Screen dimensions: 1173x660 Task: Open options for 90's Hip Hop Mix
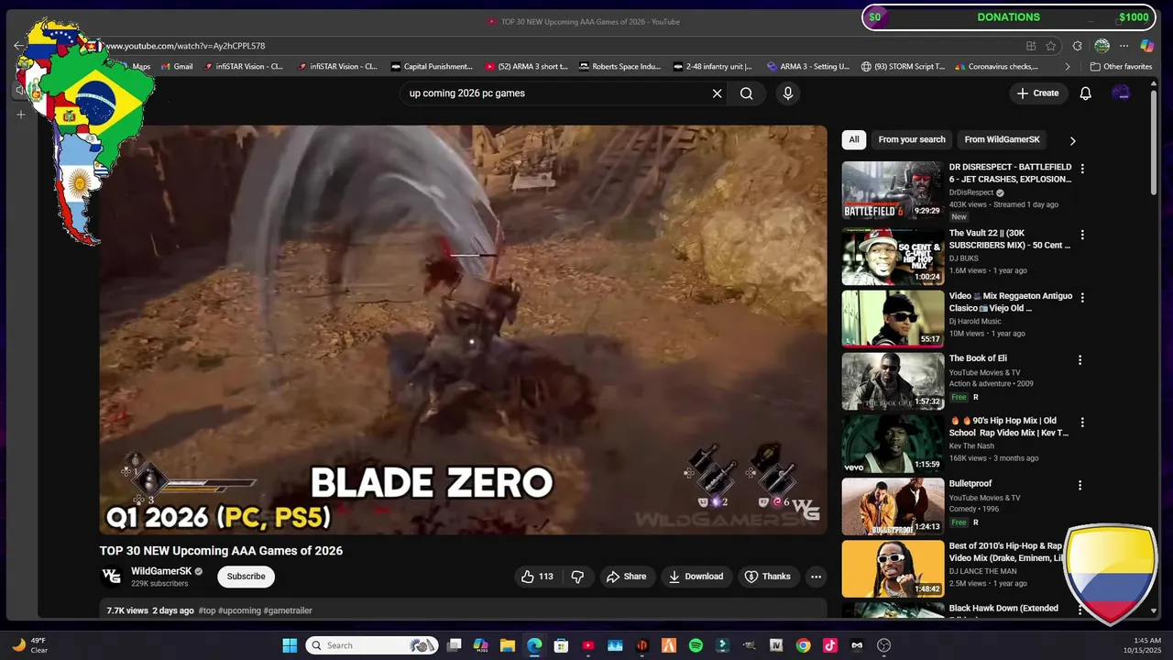(1082, 423)
